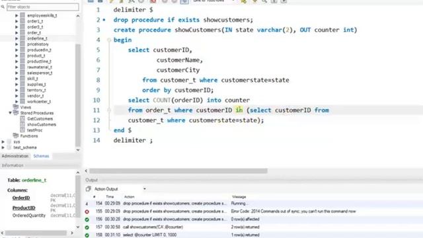Click the table icon beside pricehistory

pos(22,44)
